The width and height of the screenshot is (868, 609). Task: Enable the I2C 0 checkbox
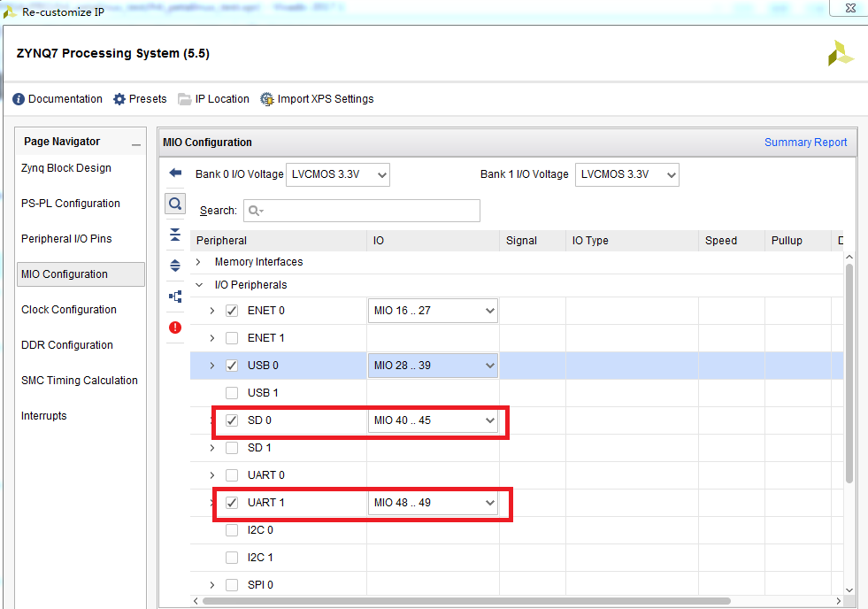click(232, 530)
